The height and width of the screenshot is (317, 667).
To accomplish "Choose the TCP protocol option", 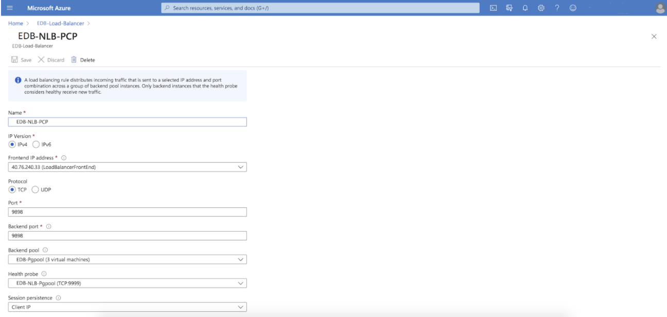I will [x=13, y=189].
